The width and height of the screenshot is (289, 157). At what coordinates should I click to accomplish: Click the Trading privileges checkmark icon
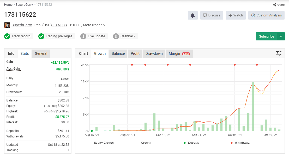tap(41, 36)
